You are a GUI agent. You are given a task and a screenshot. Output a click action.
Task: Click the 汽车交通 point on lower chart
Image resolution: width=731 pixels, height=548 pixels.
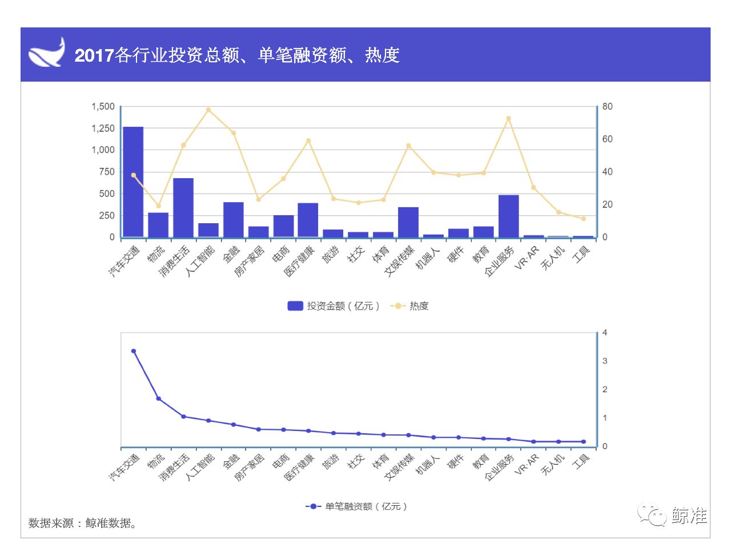134,351
